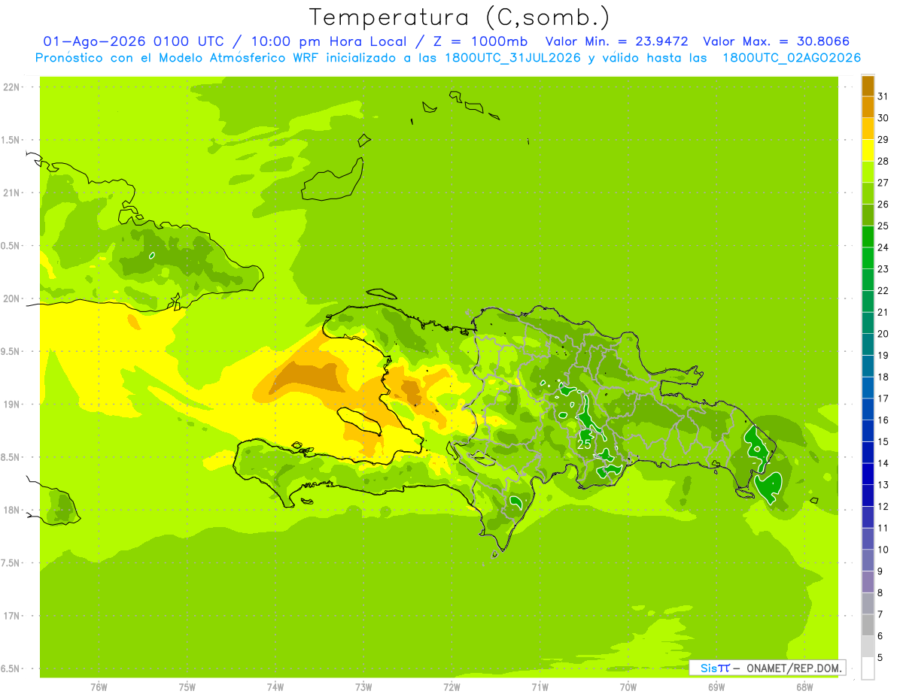
Task: Click the '17N' latitude axis label
Action: (12, 616)
